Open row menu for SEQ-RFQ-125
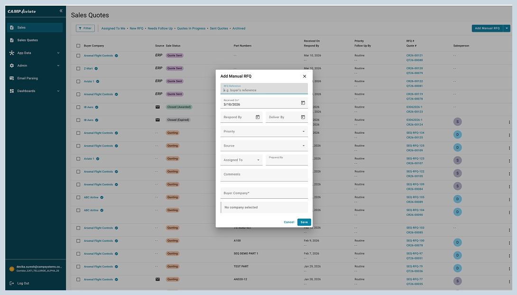The height and width of the screenshot is (295, 517). coord(509,148)
